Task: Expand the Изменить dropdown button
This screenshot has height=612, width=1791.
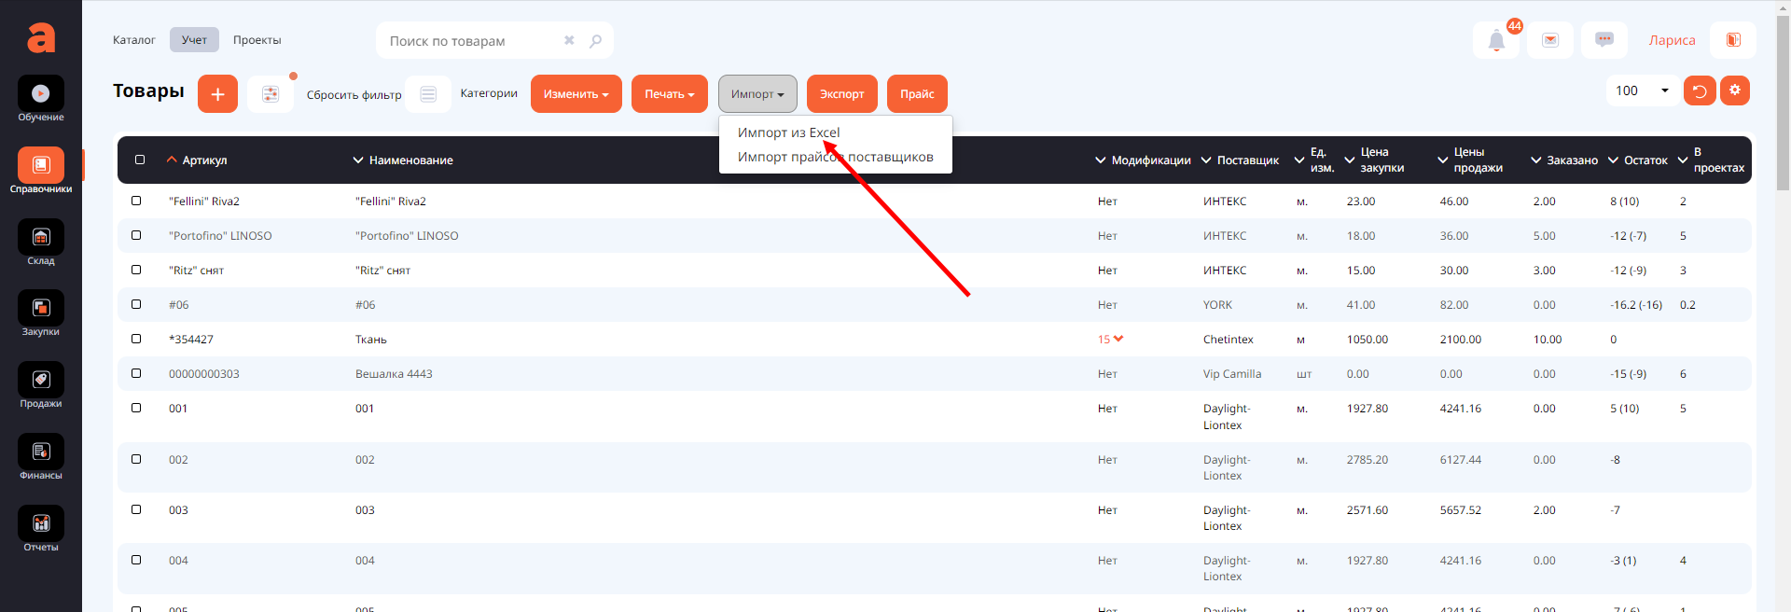Action: (576, 94)
